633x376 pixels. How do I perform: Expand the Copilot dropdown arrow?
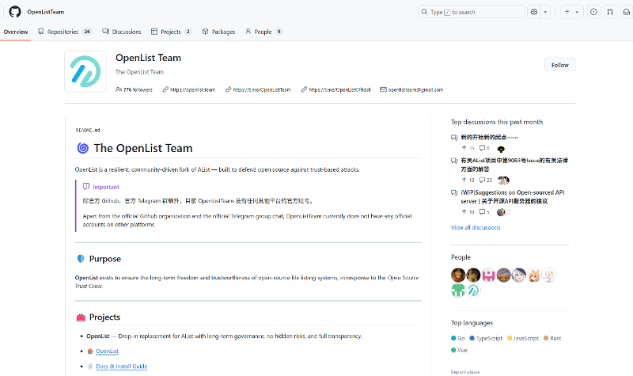[545, 12]
